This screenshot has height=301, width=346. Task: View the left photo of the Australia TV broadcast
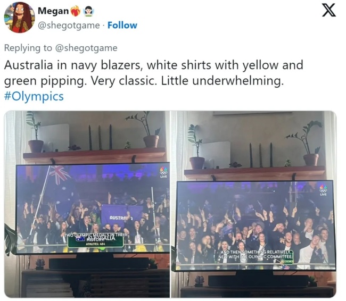[x=87, y=204]
